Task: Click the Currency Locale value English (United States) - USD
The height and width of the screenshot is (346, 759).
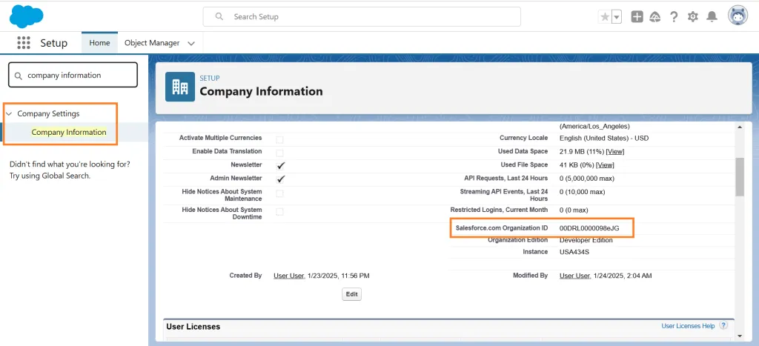Action: [x=603, y=138]
